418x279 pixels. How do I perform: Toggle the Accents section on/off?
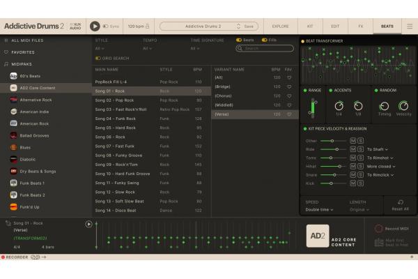(x=330, y=91)
